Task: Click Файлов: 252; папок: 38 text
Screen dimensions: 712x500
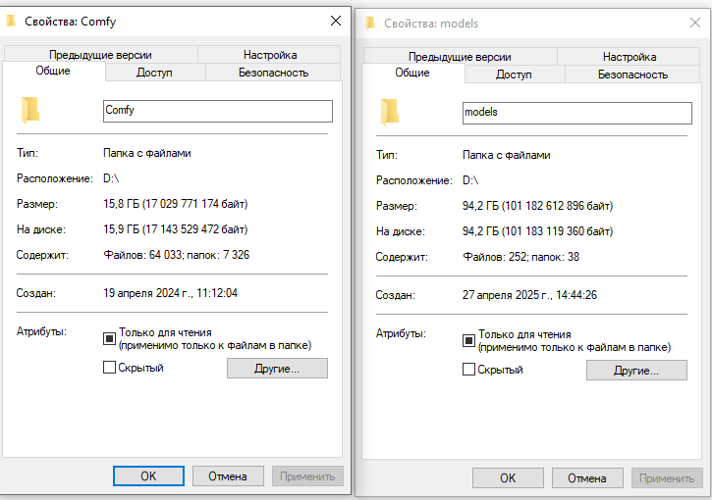Action: click(x=520, y=257)
